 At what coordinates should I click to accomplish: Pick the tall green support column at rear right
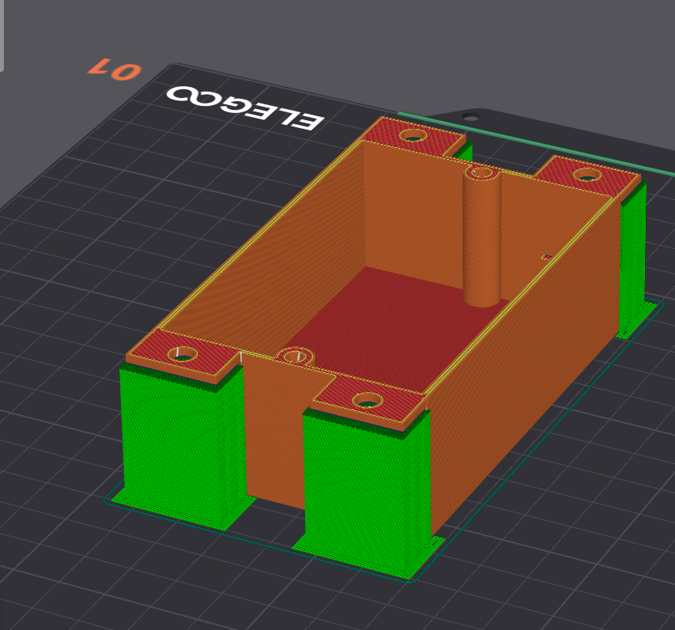(x=633, y=254)
